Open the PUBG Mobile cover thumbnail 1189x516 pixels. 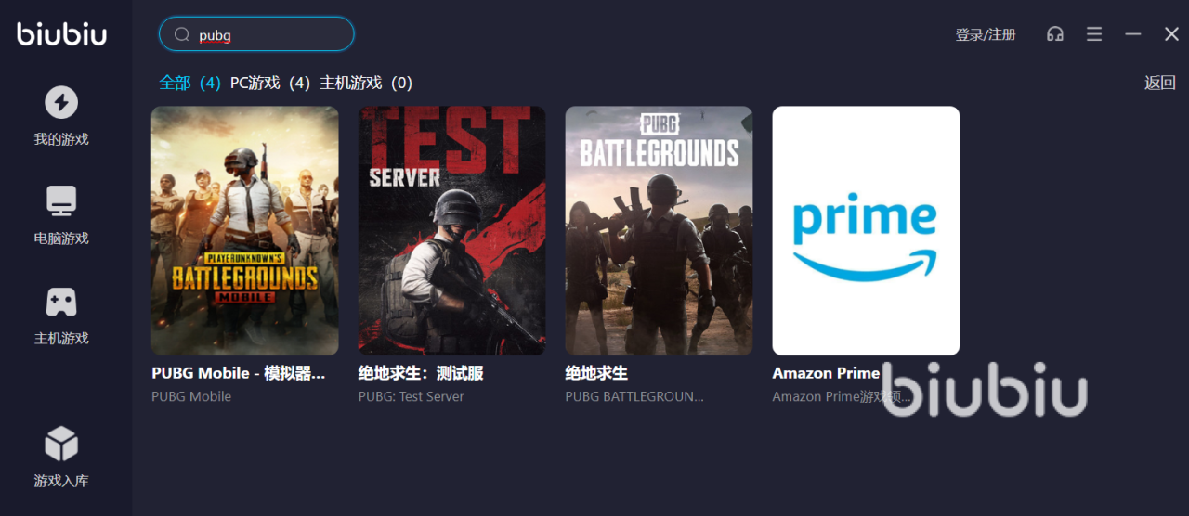tap(245, 230)
